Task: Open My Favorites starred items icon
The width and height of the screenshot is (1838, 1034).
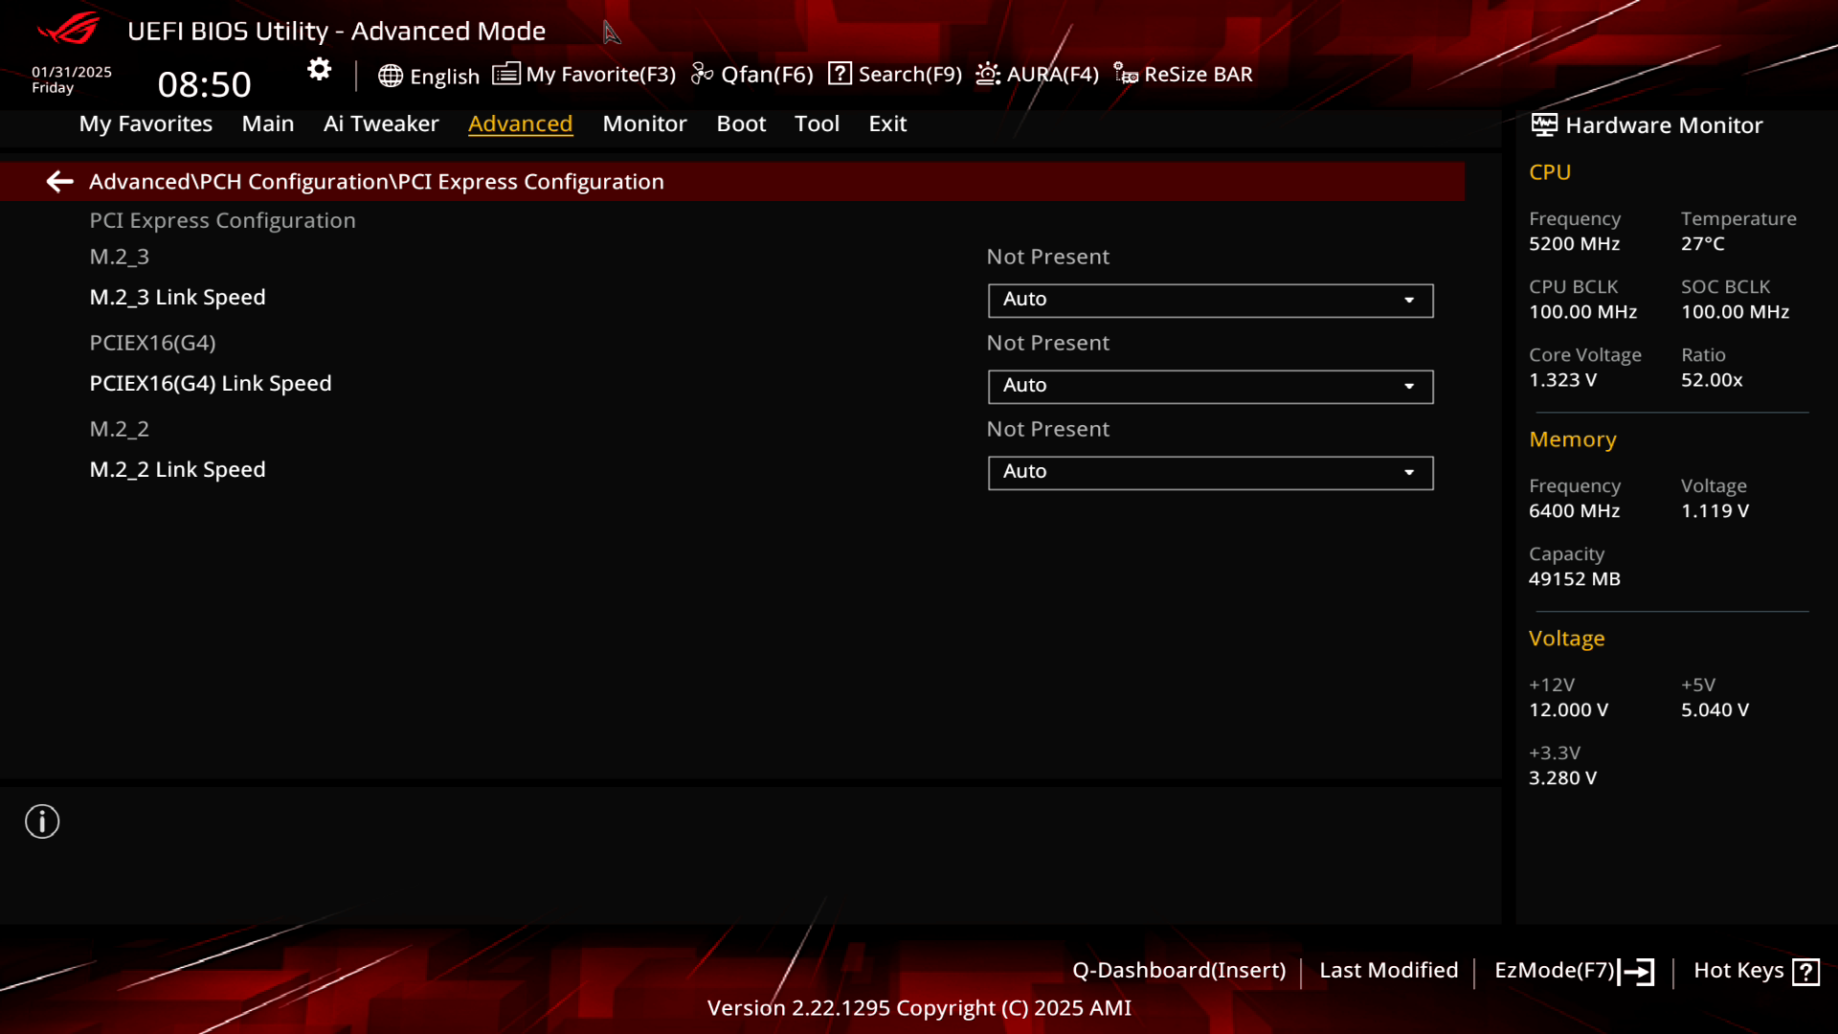Action: point(504,73)
